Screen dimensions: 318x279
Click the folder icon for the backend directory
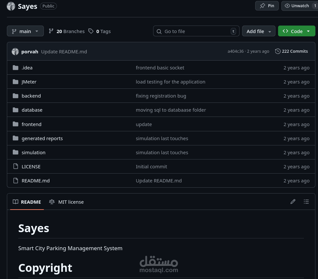[x=15, y=95]
